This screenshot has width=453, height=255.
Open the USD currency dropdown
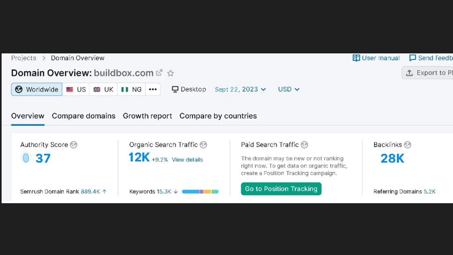pos(289,89)
